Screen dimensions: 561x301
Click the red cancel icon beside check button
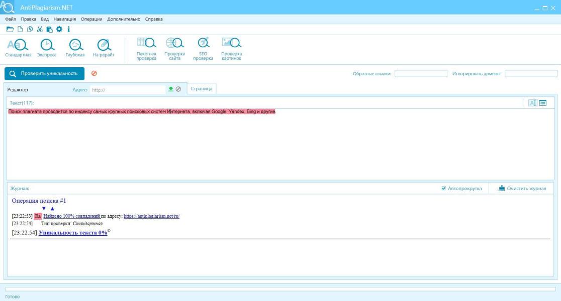94,73
